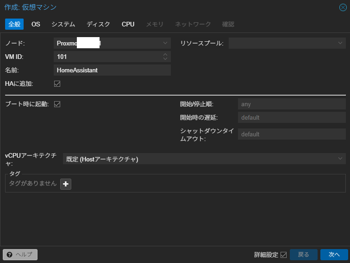Switch to the CPU tab

(128, 24)
